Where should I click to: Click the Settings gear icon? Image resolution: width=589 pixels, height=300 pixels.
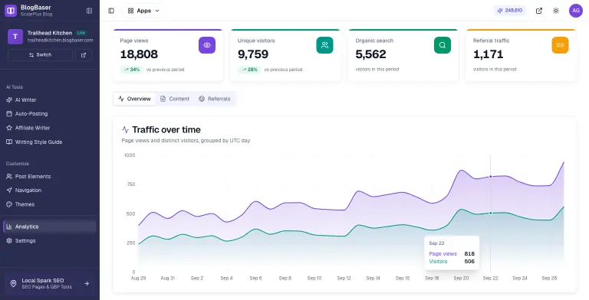(9, 241)
